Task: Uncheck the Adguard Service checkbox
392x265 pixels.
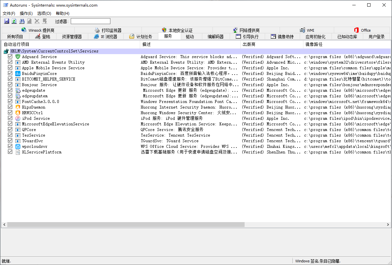Action: click(x=10, y=56)
